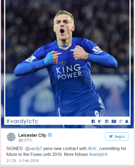Click the Facebook icon in the image banner
This screenshot has width=135, height=167.
click(x=93, y=121)
